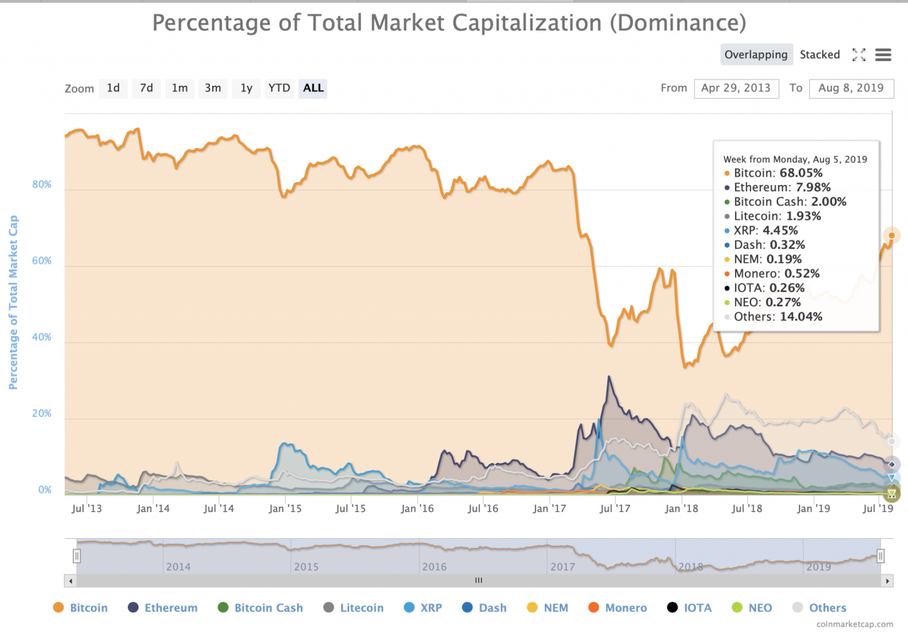This screenshot has width=908, height=636.
Task: Toggle Dash series label
Action: click(x=493, y=608)
